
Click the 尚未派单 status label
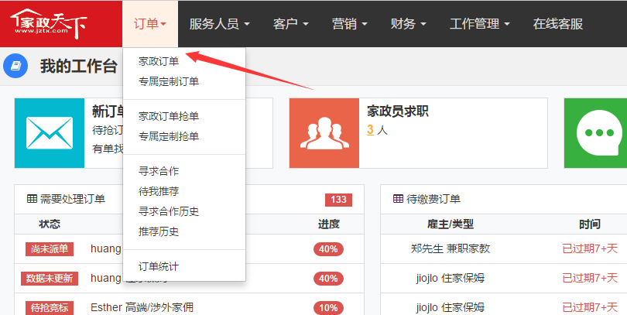click(50, 249)
